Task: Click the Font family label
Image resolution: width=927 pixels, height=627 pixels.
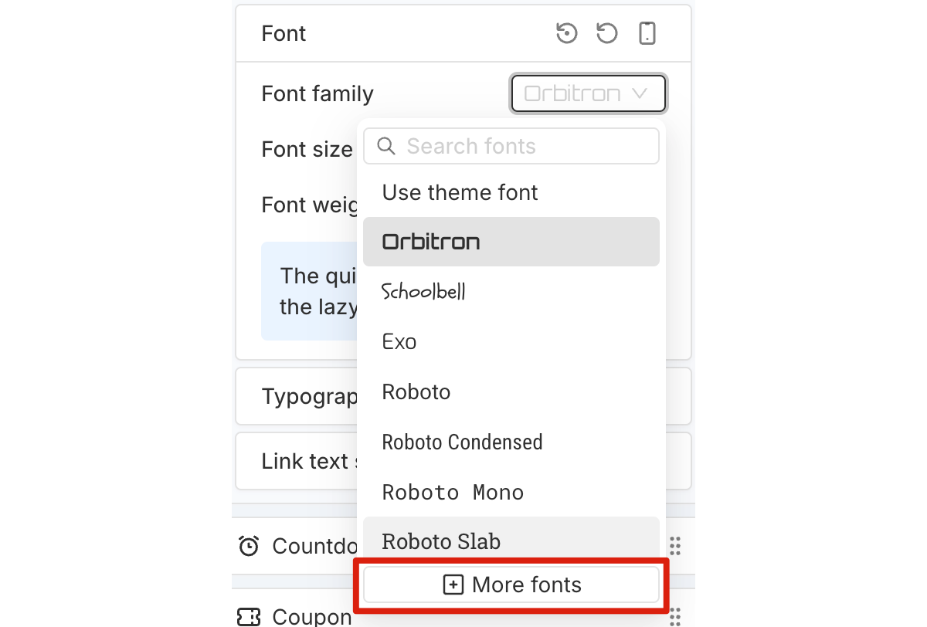Action: pos(317,93)
